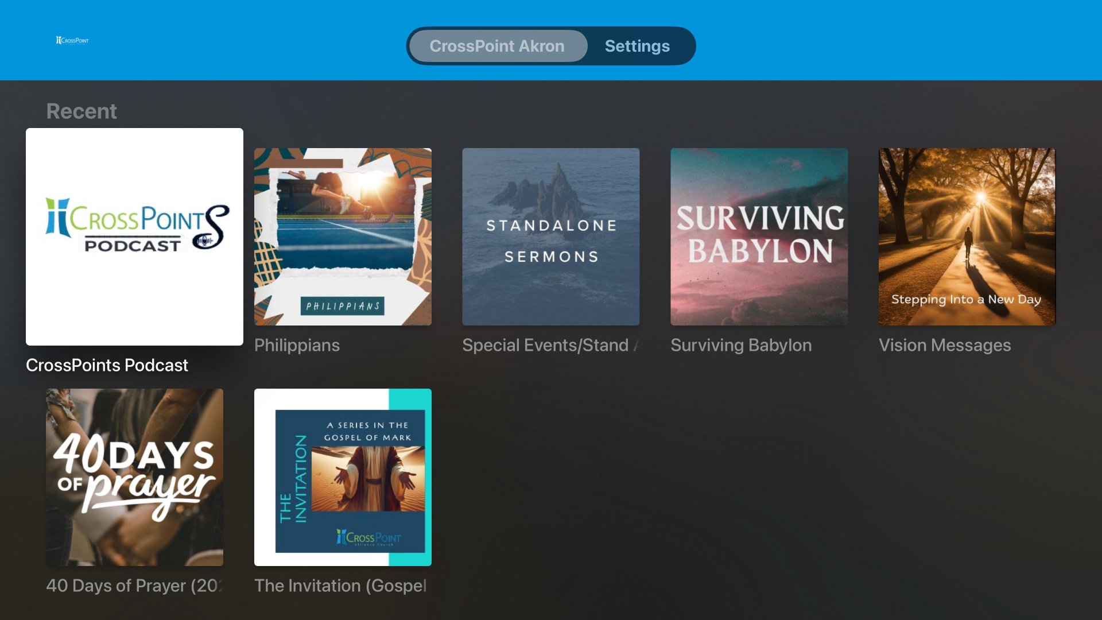Image resolution: width=1102 pixels, height=620 pixels.
Task: Select the Standalone Sermons cover
Action: [550, 237]
